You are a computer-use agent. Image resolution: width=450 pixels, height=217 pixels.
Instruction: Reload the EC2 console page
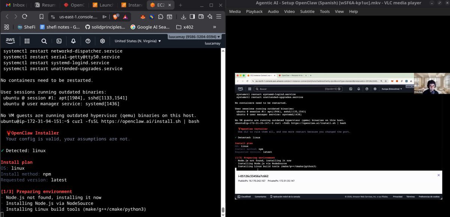pos(25,16)
